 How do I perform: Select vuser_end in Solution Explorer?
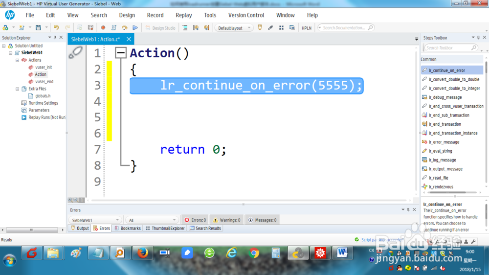(x=44, y=81)
